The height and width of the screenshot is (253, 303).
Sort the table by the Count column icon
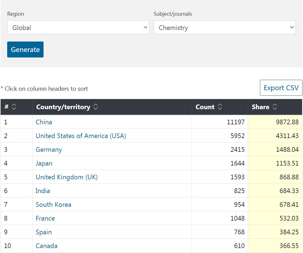point(220,107)
